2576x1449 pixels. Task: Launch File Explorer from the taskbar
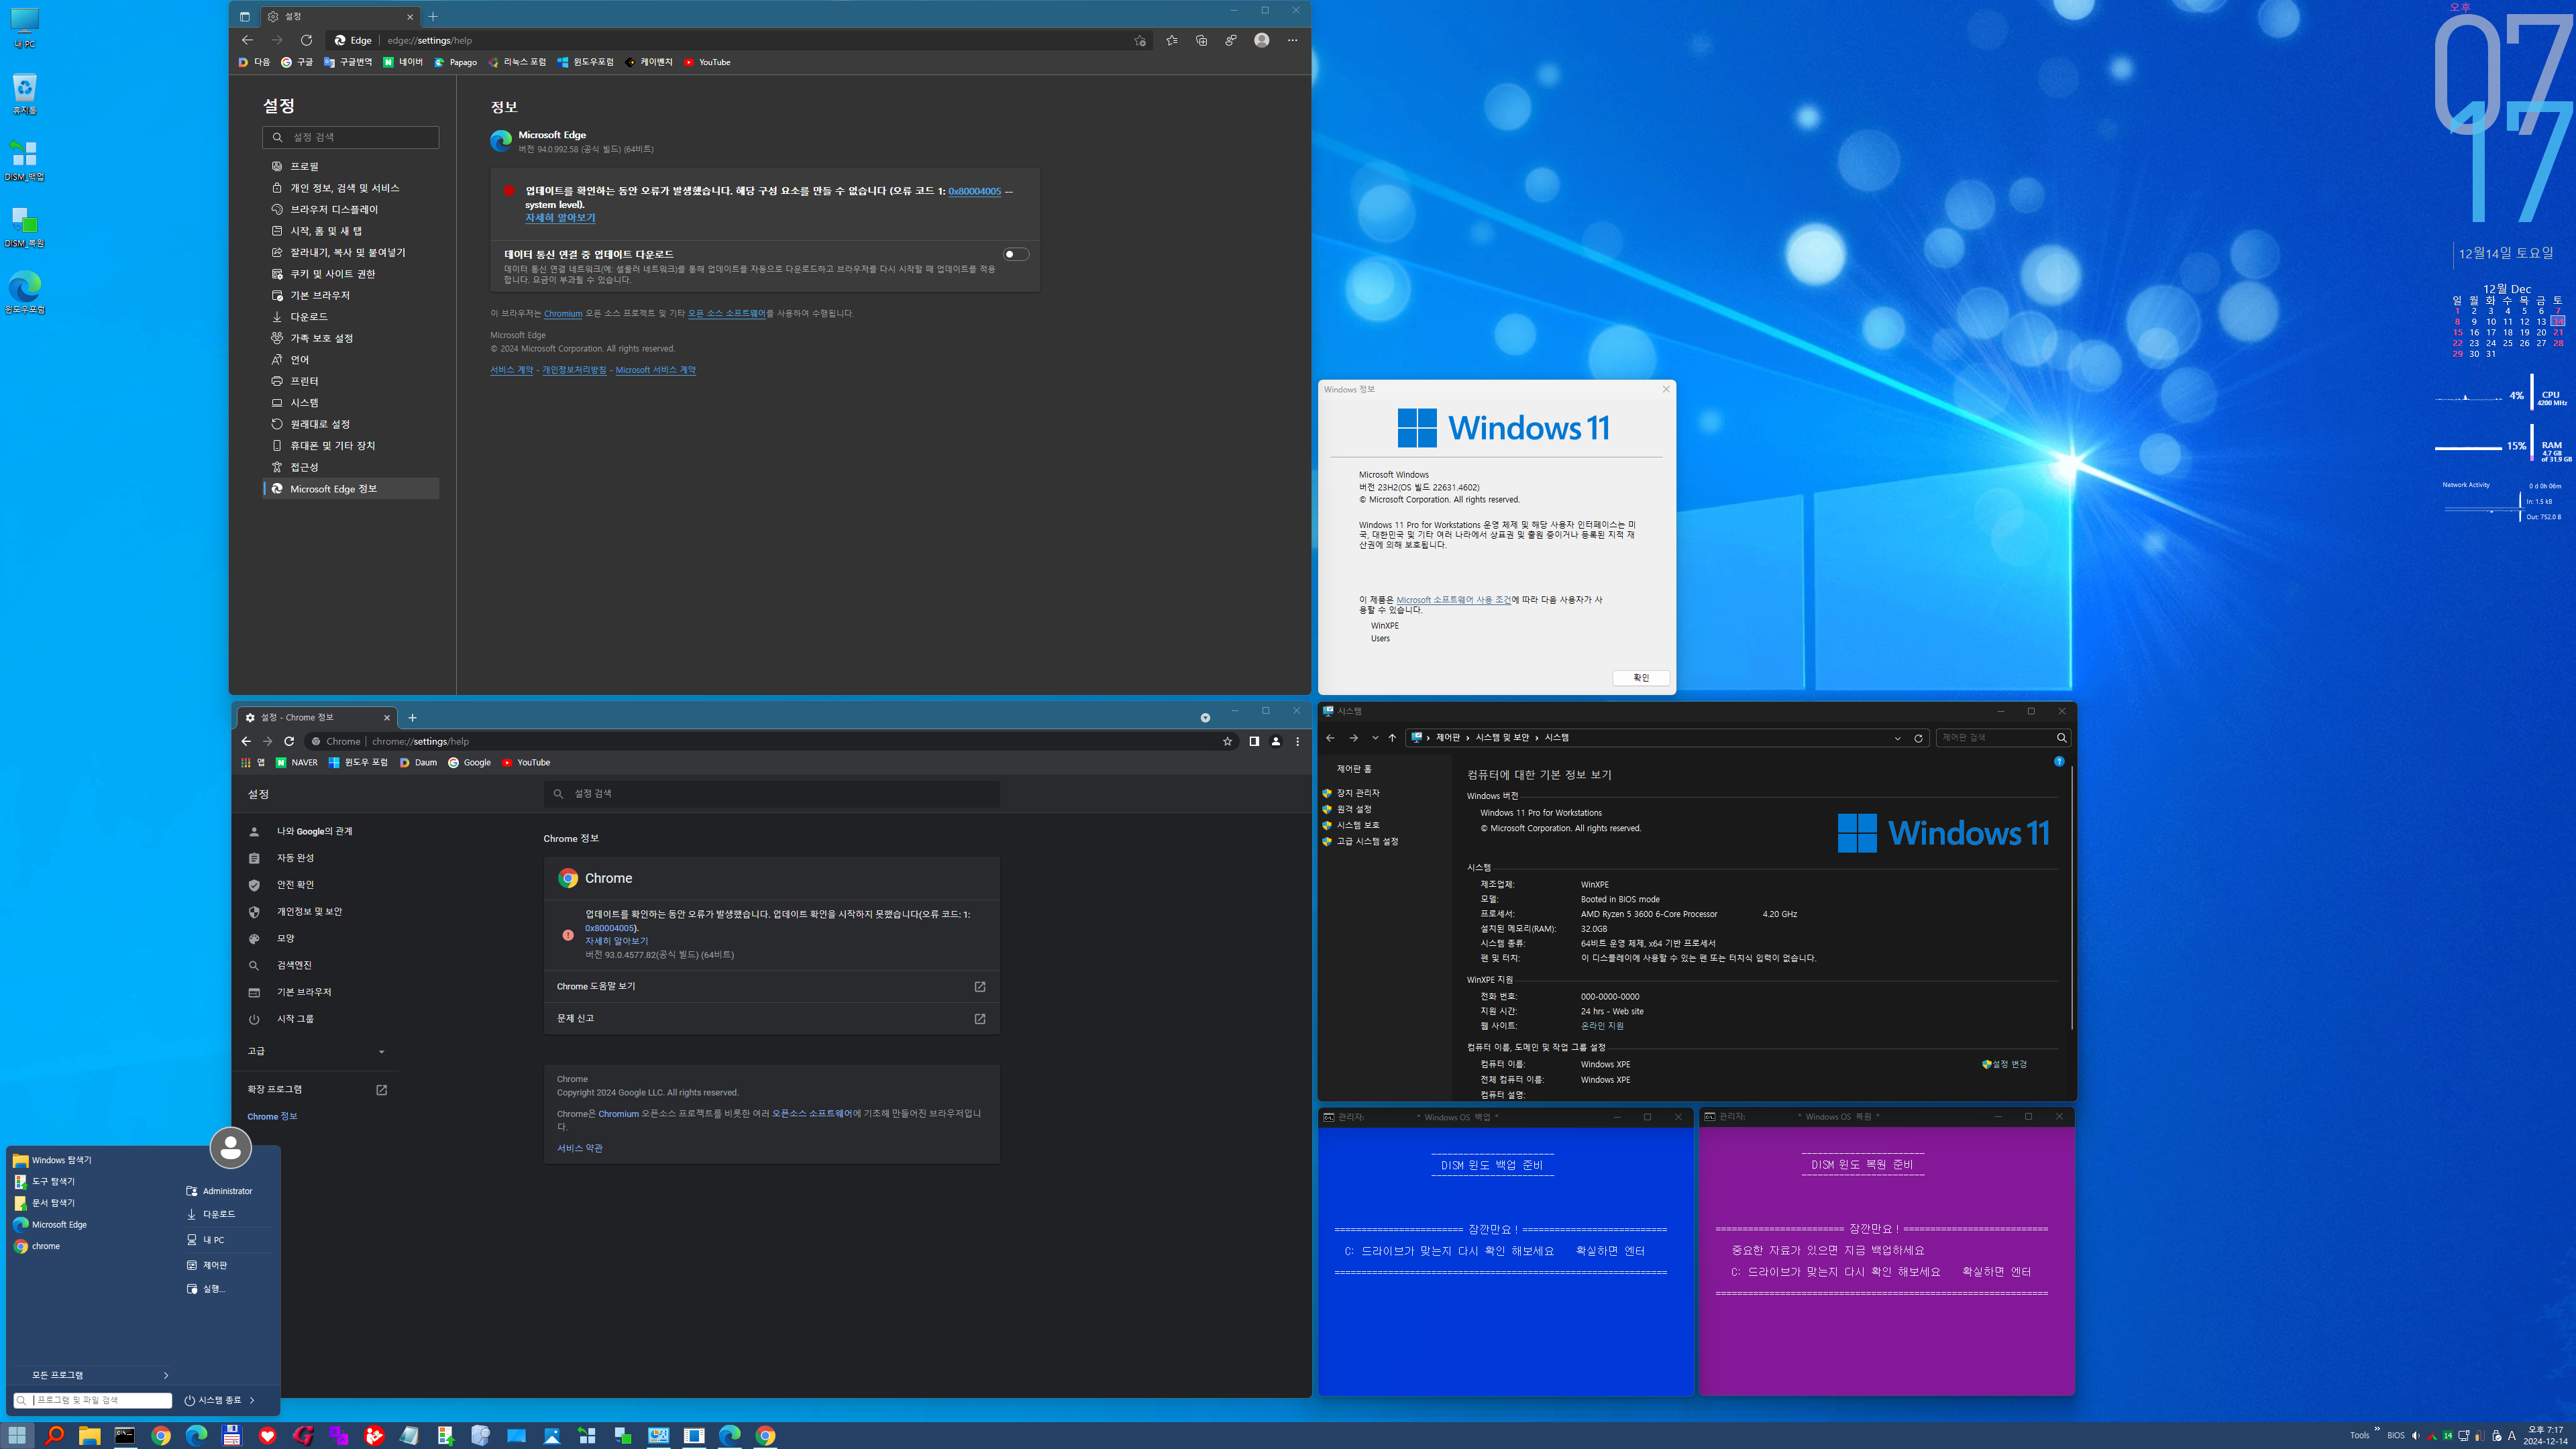coord(90,1435)
